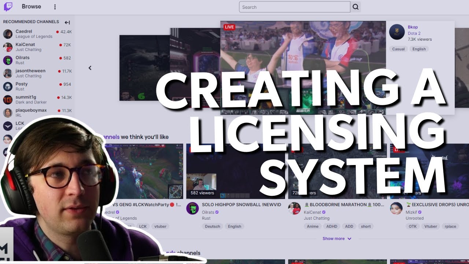Viewport: 469px width, 264px height.
Task: Select the rplace tag
Action: click(450, 227)
